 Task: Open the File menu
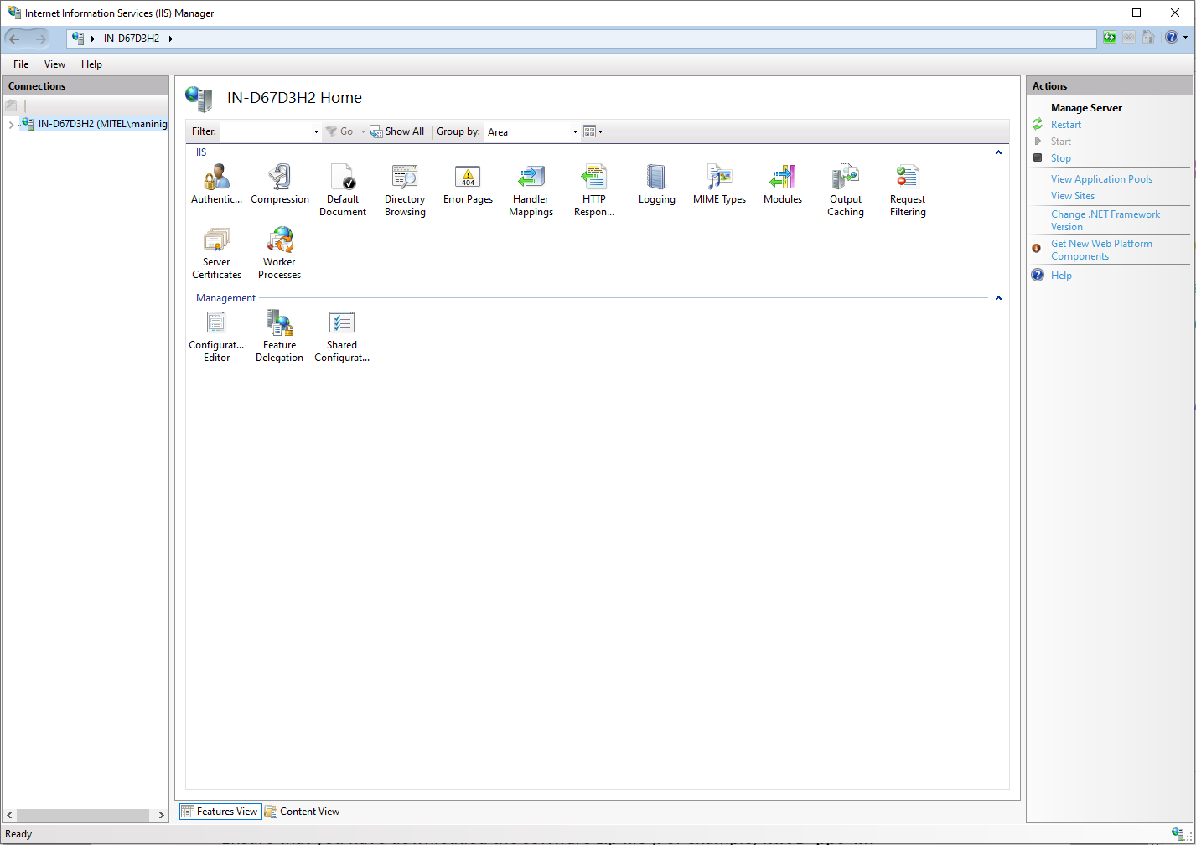[21, 64]
